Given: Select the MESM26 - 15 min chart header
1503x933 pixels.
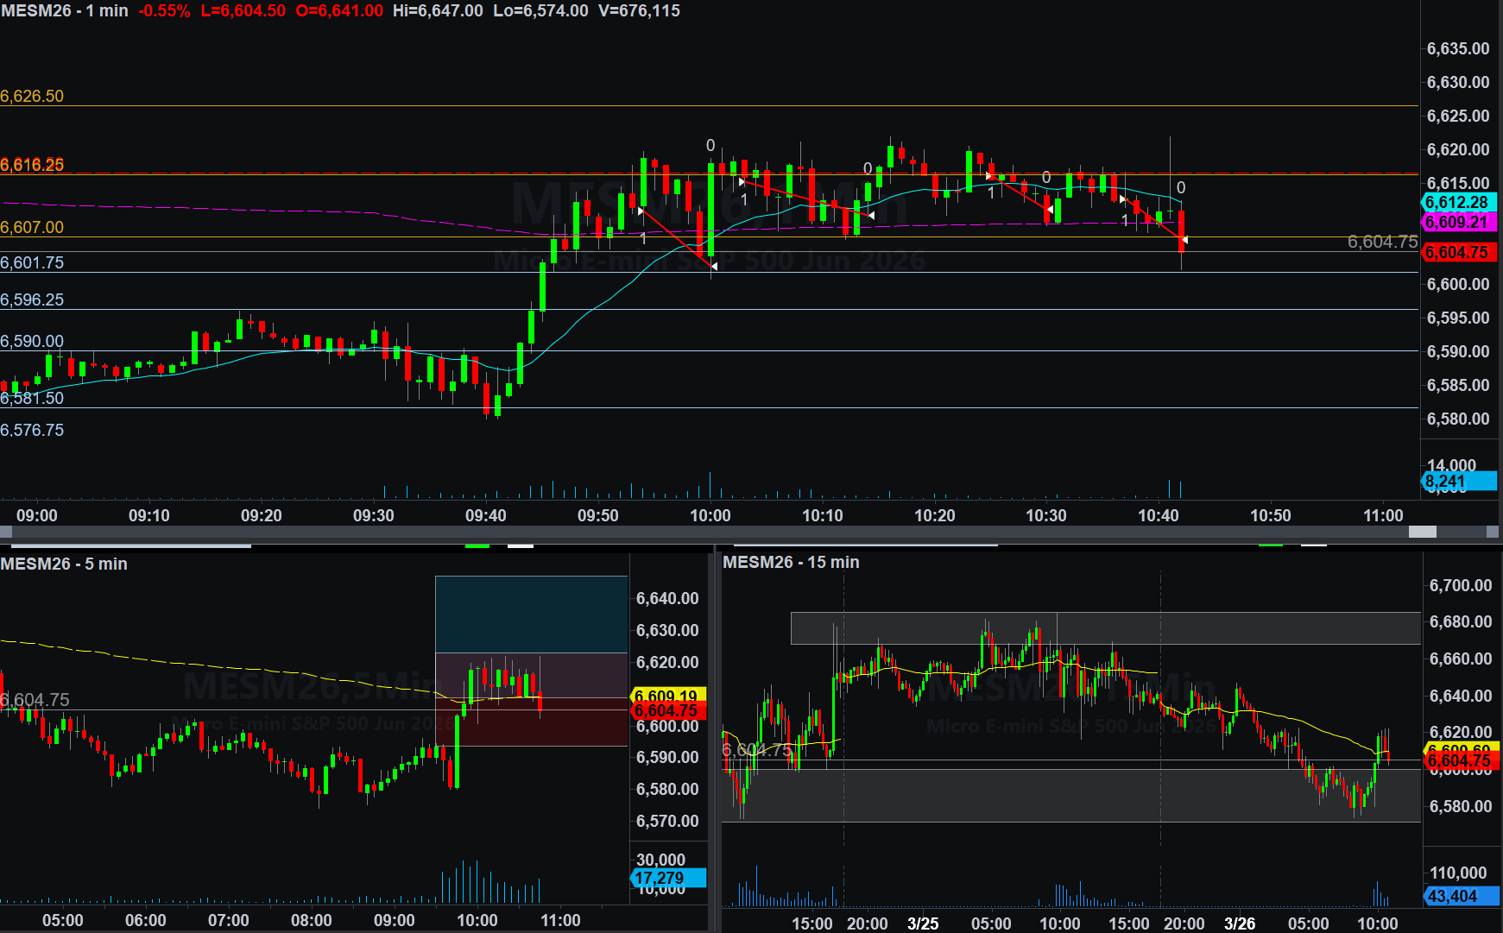Looking at the screenshot, I should 791,562.
